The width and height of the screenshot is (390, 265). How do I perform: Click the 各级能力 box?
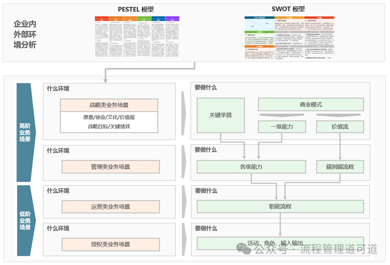click(251, 167)
